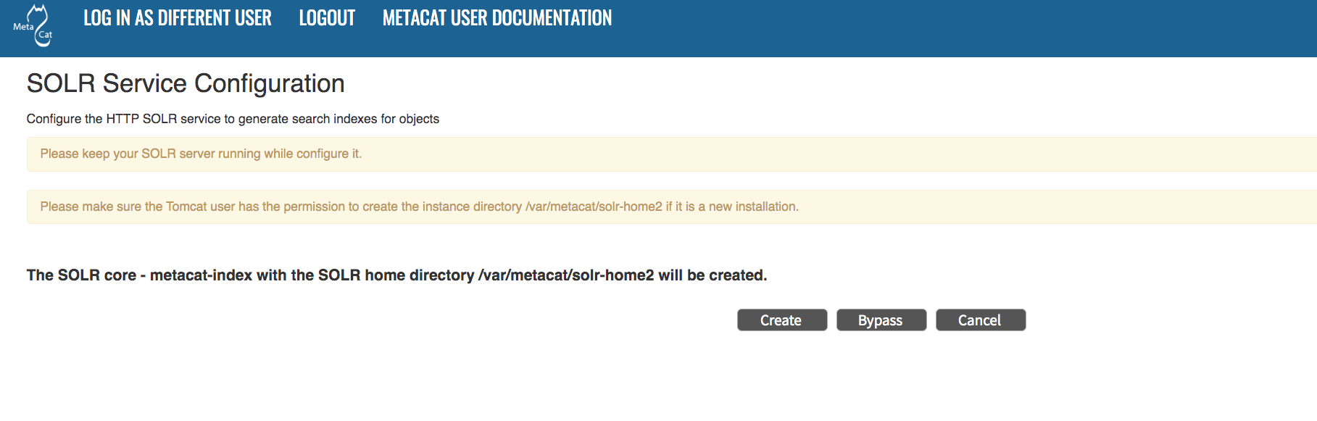Click the bold SOLR core creation message

pyautogui.click(x=396, y=275)
